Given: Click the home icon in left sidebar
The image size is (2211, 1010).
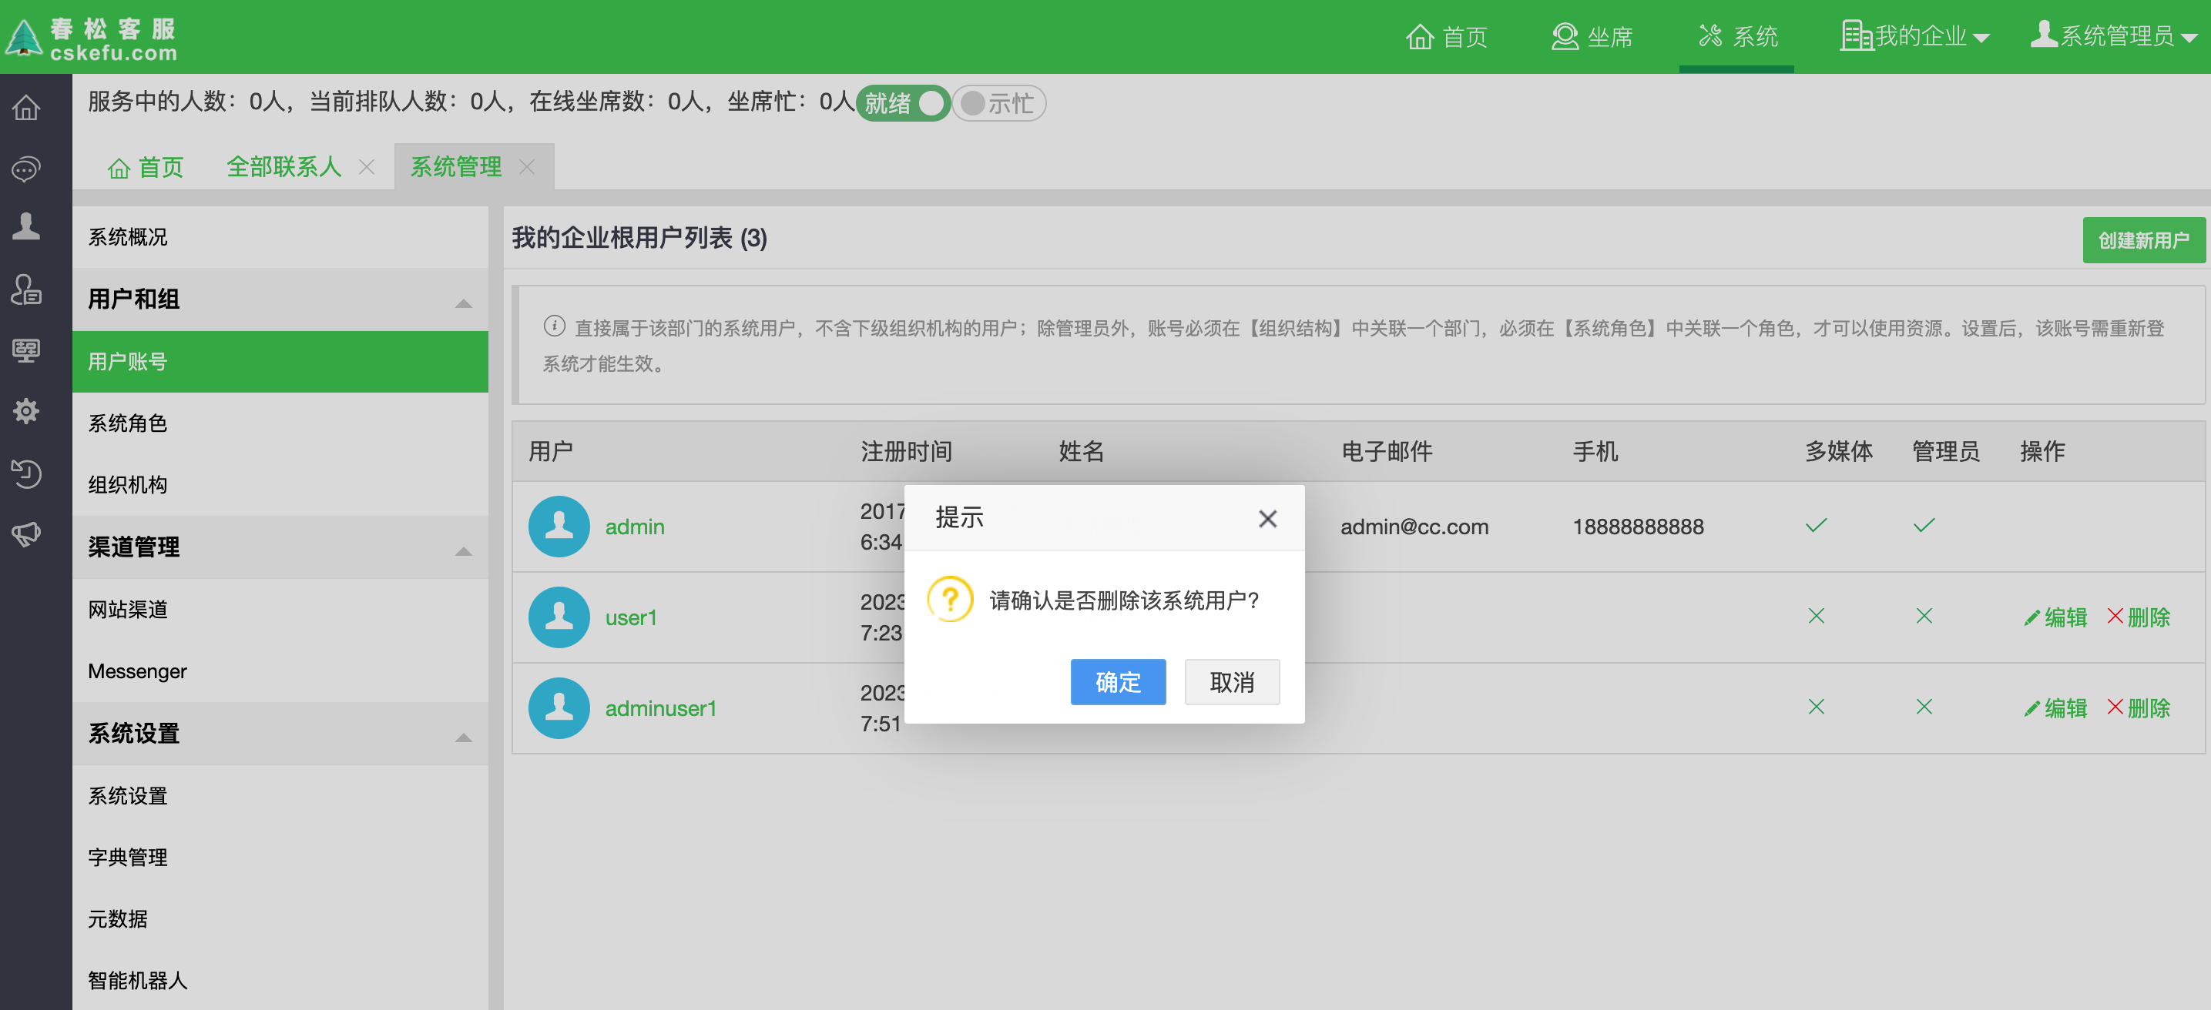Looking at the screenshot, I should tap(25, 108).
